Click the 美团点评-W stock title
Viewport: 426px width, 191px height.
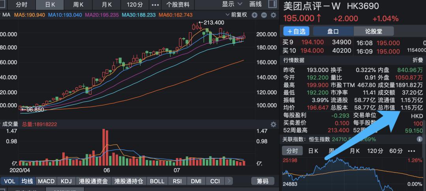pos(312,6)
